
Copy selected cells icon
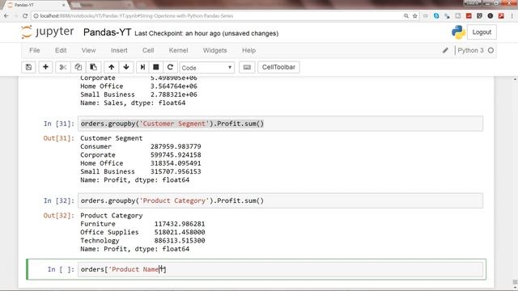78,67
